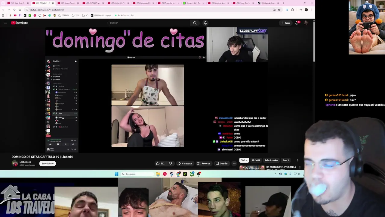Select the Relacionados filter chip
The width and height of the screenshot is (385, 217).
pyautogui.click(x=271, y=160)
